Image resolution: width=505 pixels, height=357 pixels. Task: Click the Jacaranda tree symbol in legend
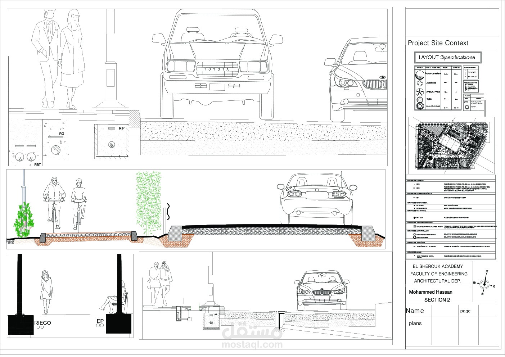pos(420,83)
